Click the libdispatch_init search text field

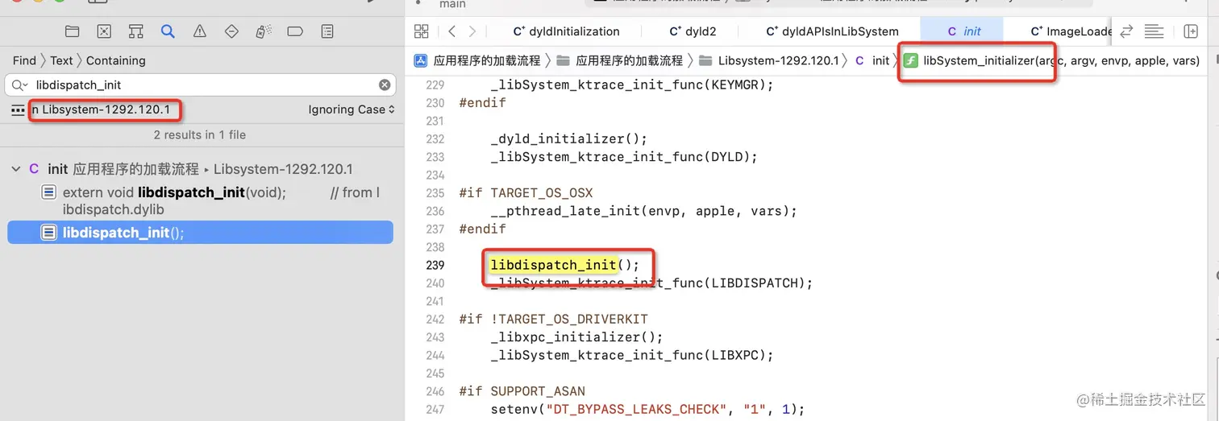(202, 85)
